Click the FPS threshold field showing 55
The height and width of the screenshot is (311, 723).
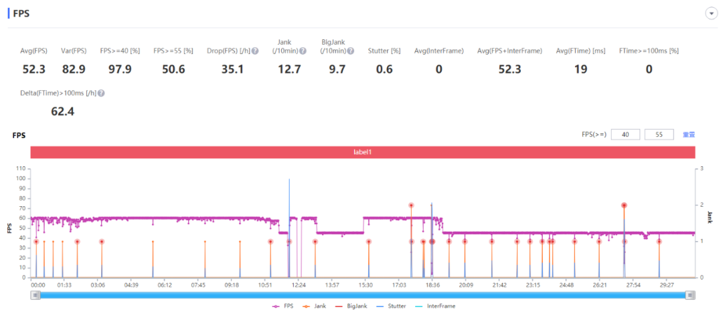pos(659,135)
